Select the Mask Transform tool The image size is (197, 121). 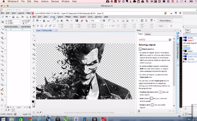tap(34, 35)
